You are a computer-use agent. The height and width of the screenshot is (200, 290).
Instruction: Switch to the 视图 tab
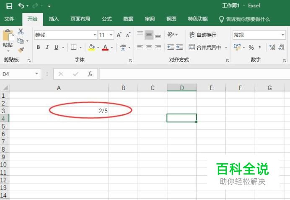pyautogui.click(x=171, y=19)
